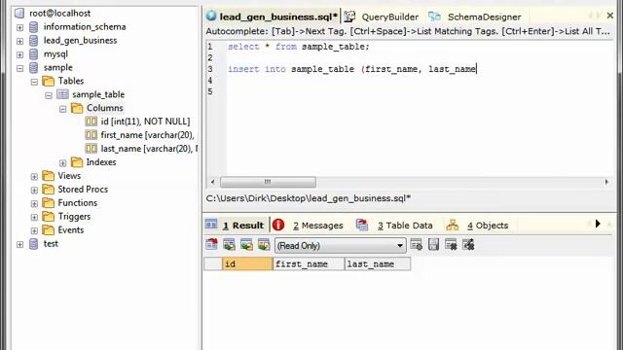Collapse the sample_table node
This screenshot has width=623, height=350.
pyautogui.click(x=49, y=95)
